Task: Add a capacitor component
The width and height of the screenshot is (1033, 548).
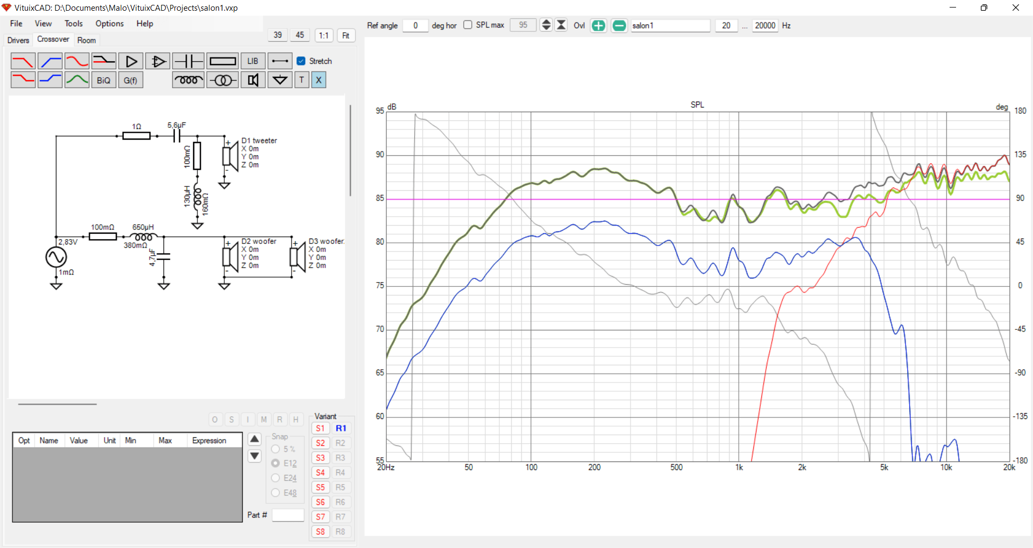Action: point(188,61)
